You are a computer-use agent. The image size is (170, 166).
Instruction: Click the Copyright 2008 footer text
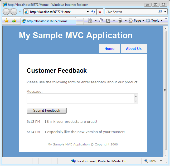click(x=83, y=144)
